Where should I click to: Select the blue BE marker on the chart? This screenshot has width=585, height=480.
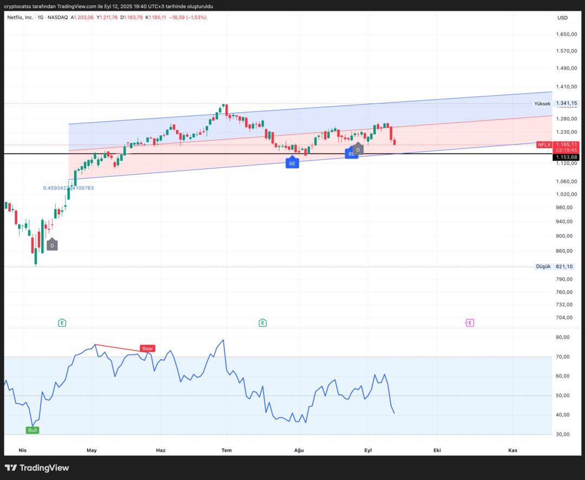click(292, 163)
